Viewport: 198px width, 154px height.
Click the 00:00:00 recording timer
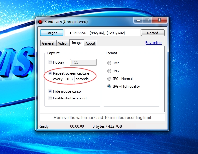(77, 126)
